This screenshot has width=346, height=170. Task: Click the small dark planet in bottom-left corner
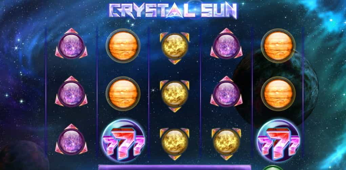[23, 155]
